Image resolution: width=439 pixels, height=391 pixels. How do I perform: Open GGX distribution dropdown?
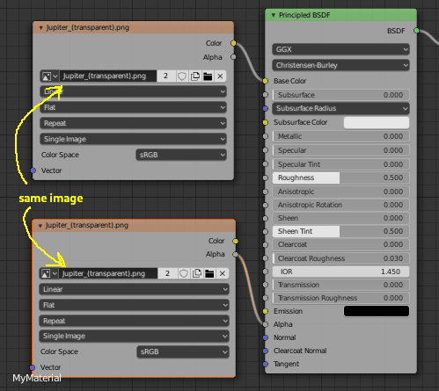340,49
